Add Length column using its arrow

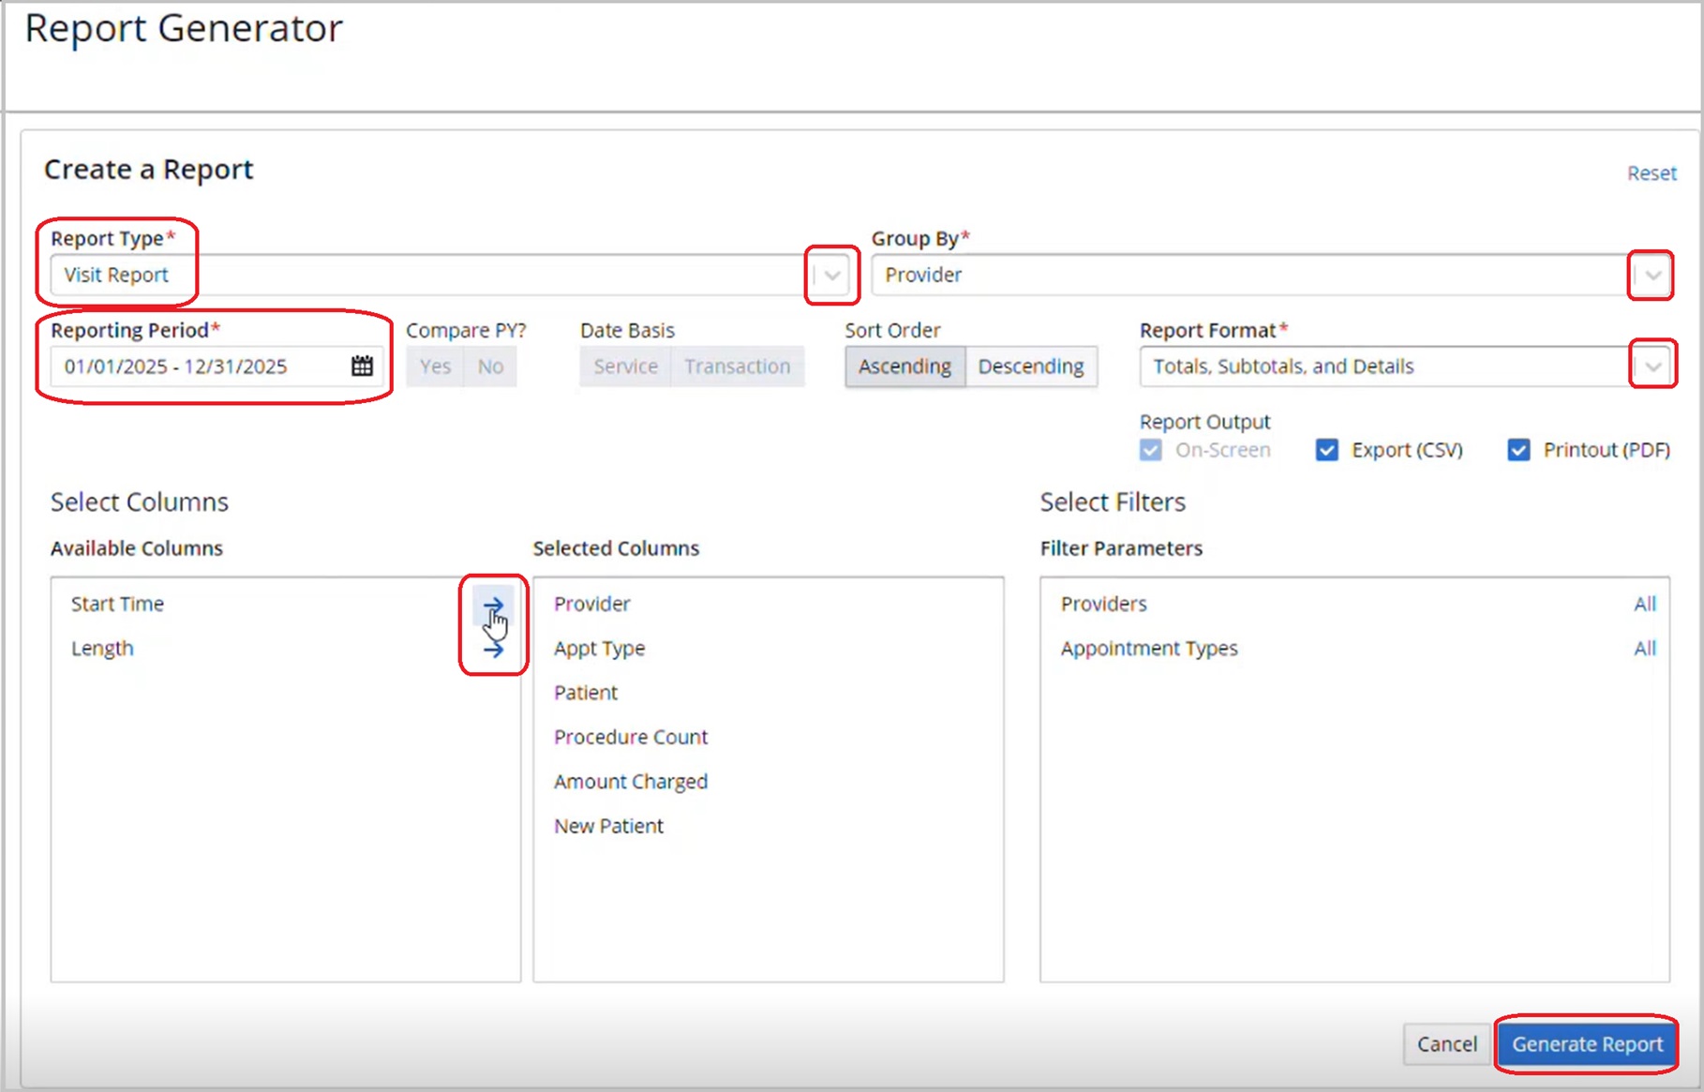tap(493, 649)
